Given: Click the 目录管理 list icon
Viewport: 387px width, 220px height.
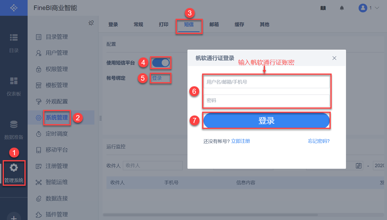Looking at the screenshot, I should (x=39, y=37).
